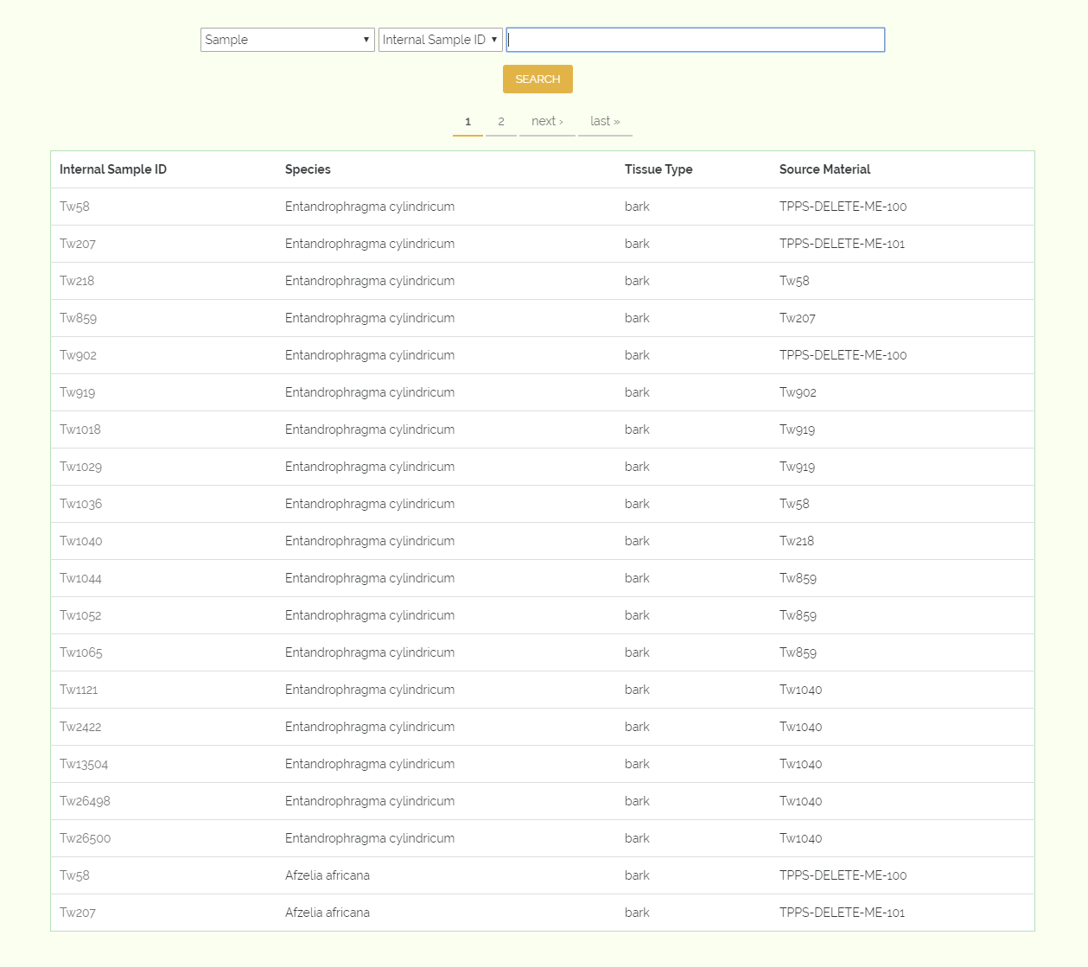Open the Internal Sample ID field dropdown
1088x967 pixels.
[x=441, y=40]
